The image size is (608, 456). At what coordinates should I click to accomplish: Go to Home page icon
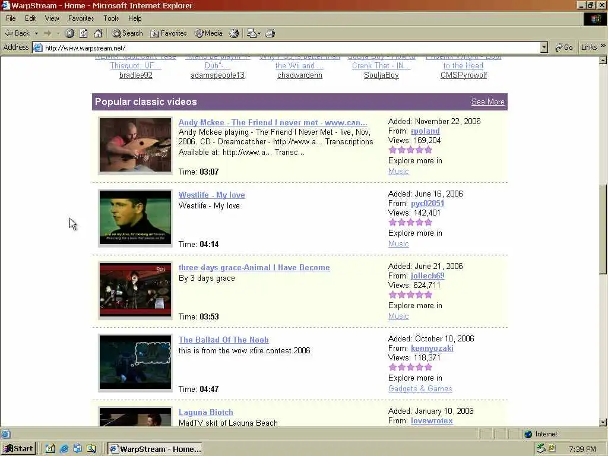tap(98, 33)
